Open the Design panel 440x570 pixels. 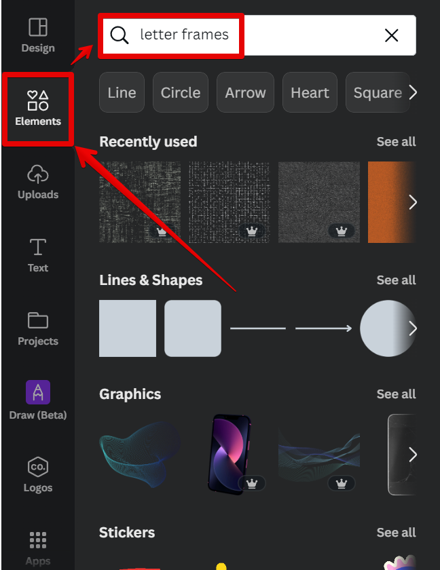pyautogui.click(x=38, y=35)
